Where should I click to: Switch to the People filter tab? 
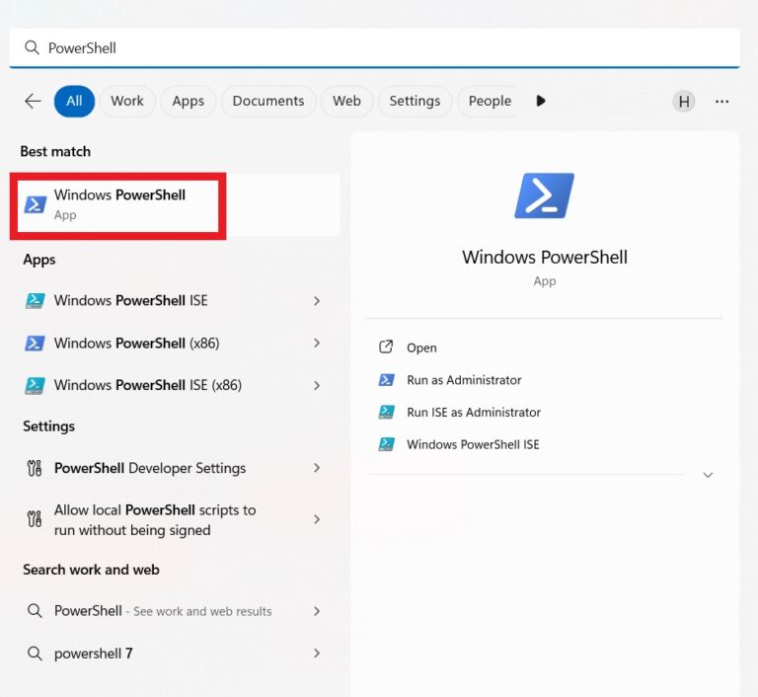pyautogui.click(x=489, y=101)
